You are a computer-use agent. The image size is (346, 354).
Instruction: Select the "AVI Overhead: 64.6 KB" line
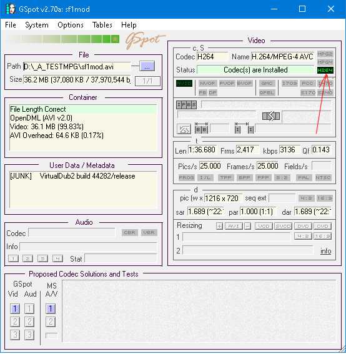(83, 135)
